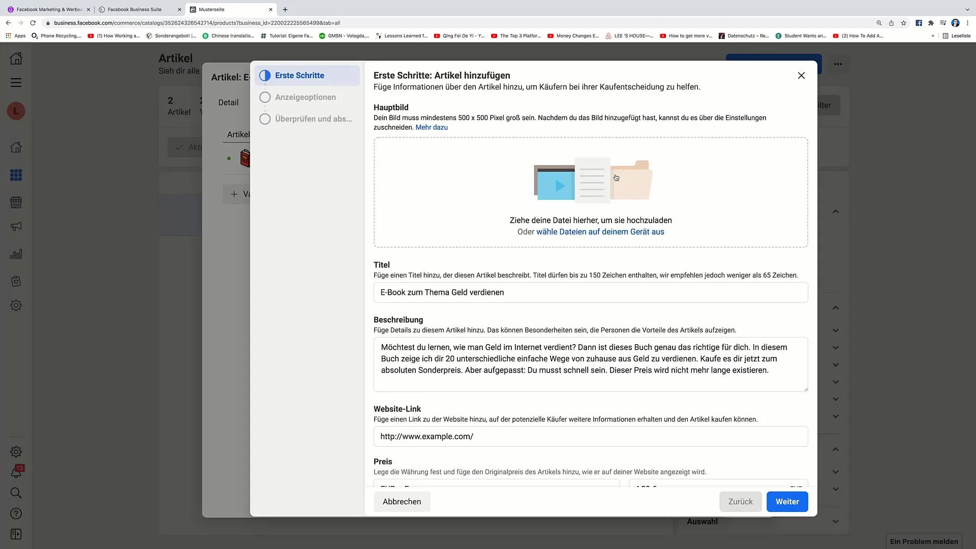The image size is (976, 549).
Task: Select the Anzeigeoptionen step
Action: point(307,97)
